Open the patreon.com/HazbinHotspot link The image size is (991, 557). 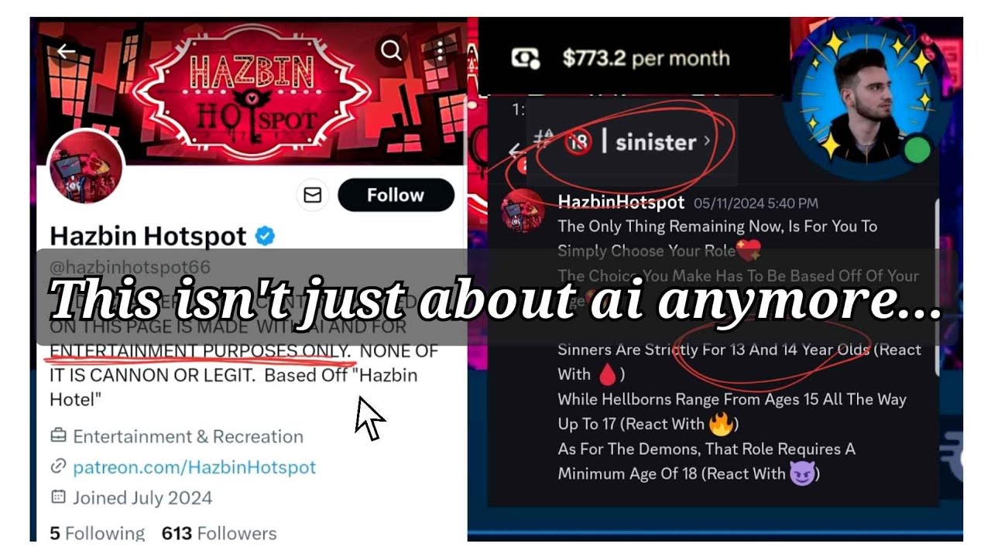click(194, 467)
